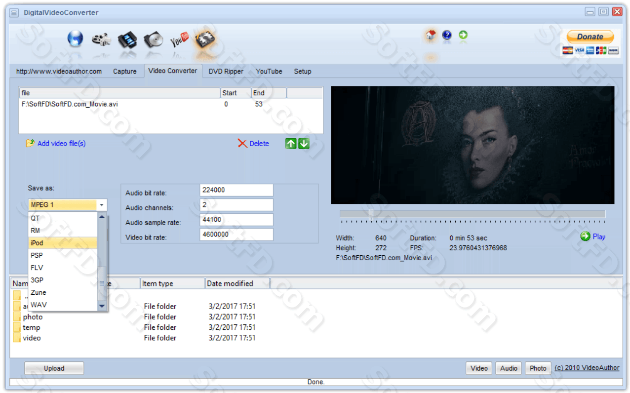Choose iPod from the format list
The width and height of the screenshot is (630, 393).
(x=63, y=243)
